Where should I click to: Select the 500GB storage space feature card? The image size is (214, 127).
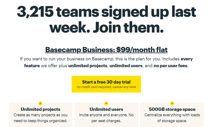172,115
